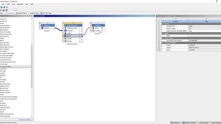Viewport: 221px width, 124px height.
Task: Open the ACT Start Page
Action: point(46,13)
